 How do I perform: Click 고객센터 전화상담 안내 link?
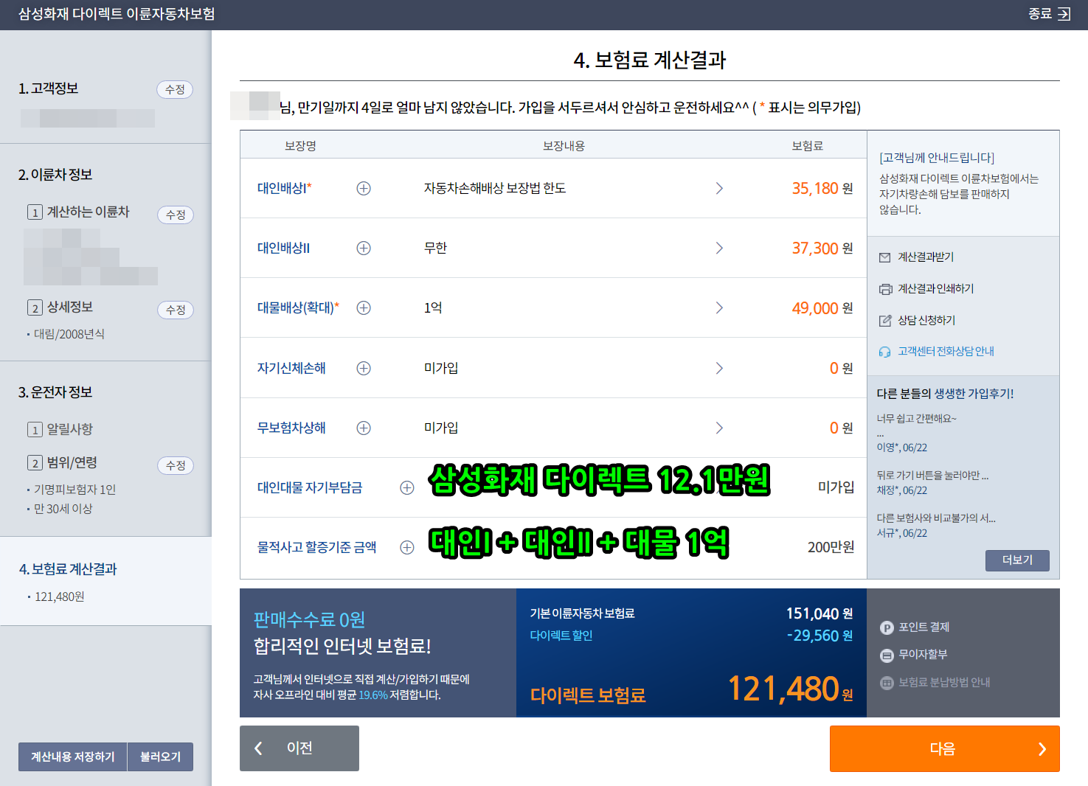point(946,352)
